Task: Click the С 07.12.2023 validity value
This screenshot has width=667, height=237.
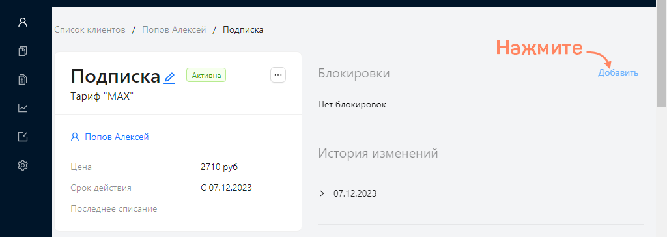Action: 226,188
